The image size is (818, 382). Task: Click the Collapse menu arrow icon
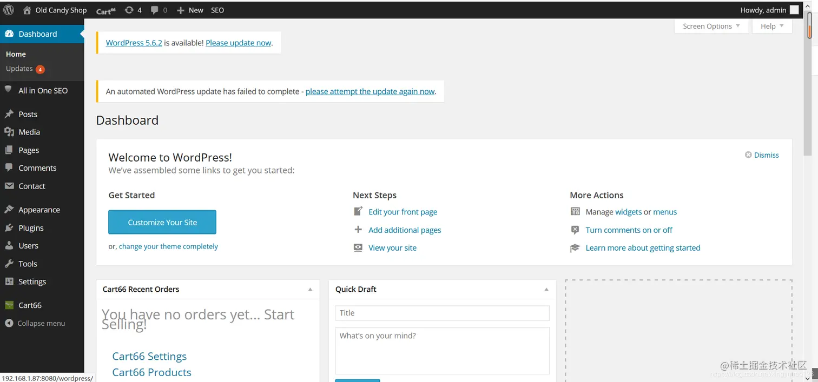point(9,323)
